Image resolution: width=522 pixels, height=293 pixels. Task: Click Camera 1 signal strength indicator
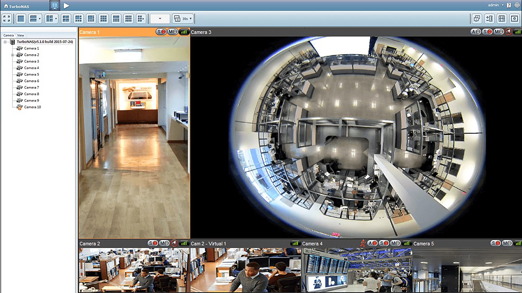pos(184,32)
